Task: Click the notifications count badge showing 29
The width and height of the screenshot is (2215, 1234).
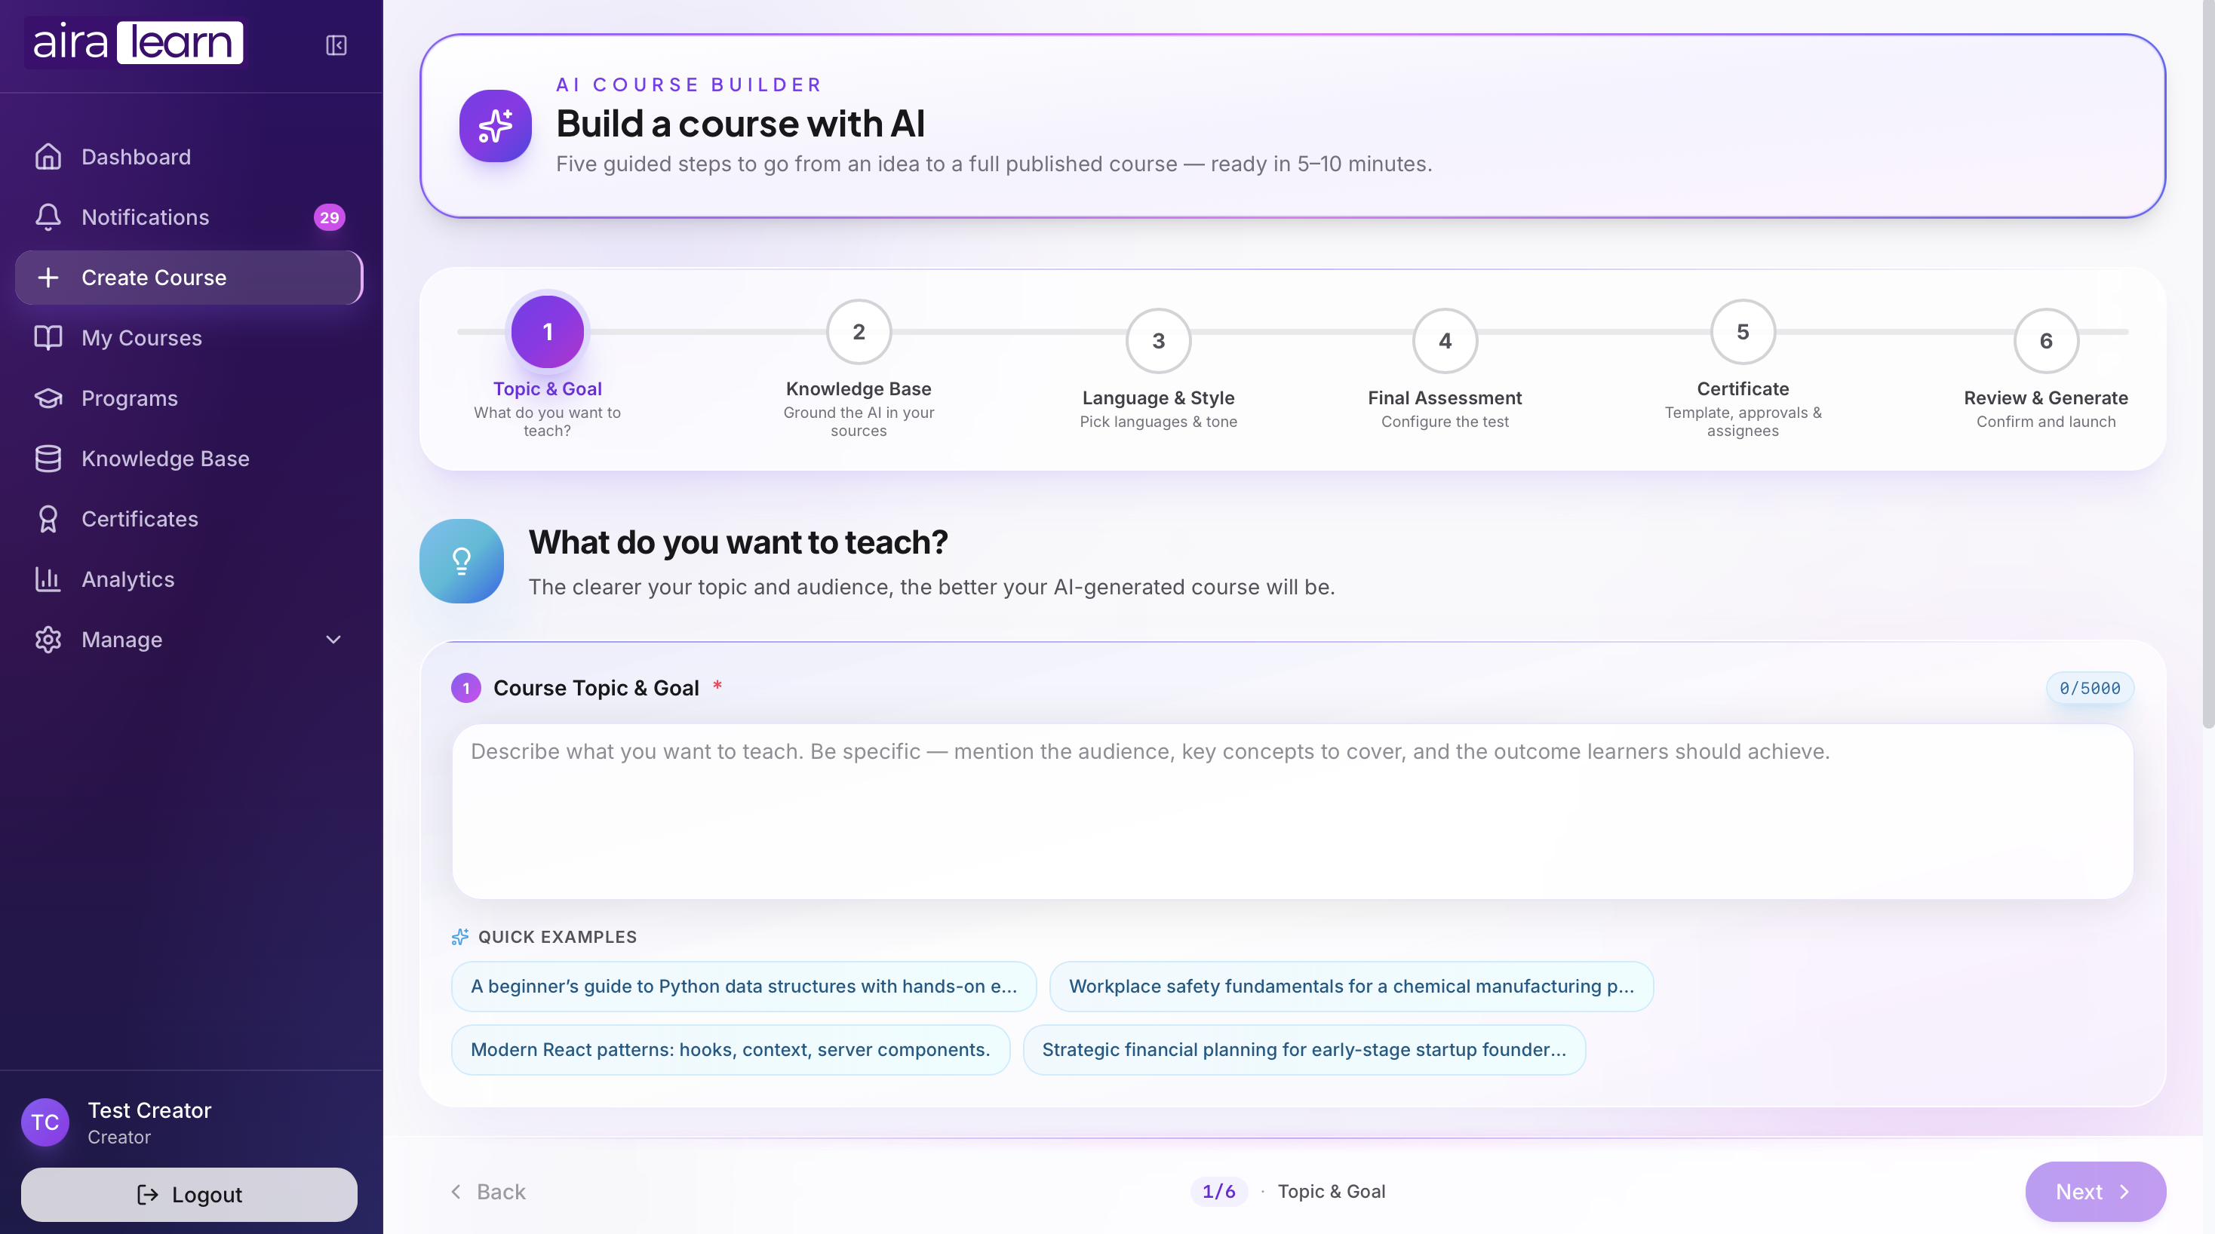Action: point(330,217)
